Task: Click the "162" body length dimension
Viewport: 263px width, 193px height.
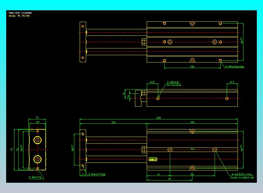Action: [192, 122]
